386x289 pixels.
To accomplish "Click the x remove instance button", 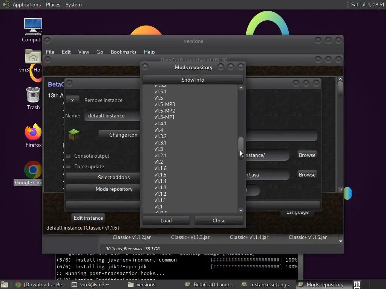I will pyautogui.click(x=72, y=100).
